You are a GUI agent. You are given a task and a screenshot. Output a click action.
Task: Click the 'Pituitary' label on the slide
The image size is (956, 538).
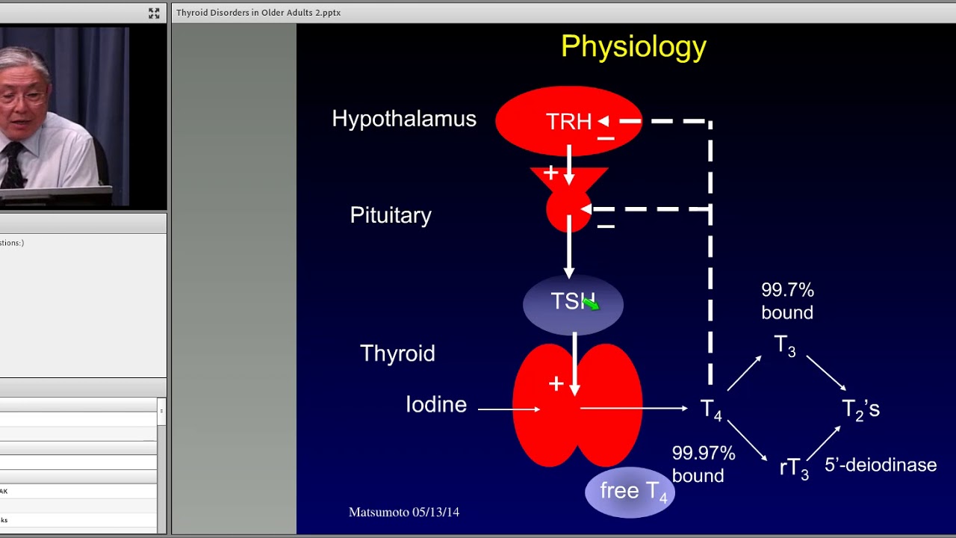[391, 215]
